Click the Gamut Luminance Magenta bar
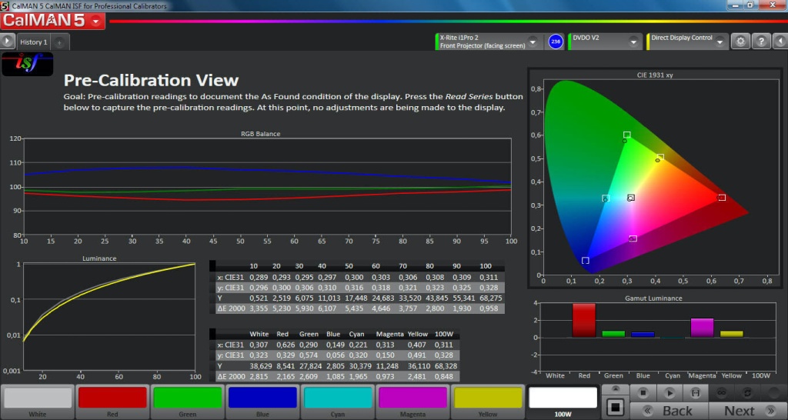 click(702, 328)
